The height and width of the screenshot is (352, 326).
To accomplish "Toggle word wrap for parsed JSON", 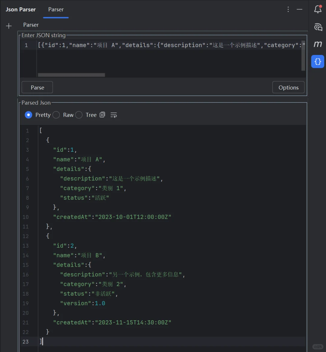I will (x=113, y=115).
